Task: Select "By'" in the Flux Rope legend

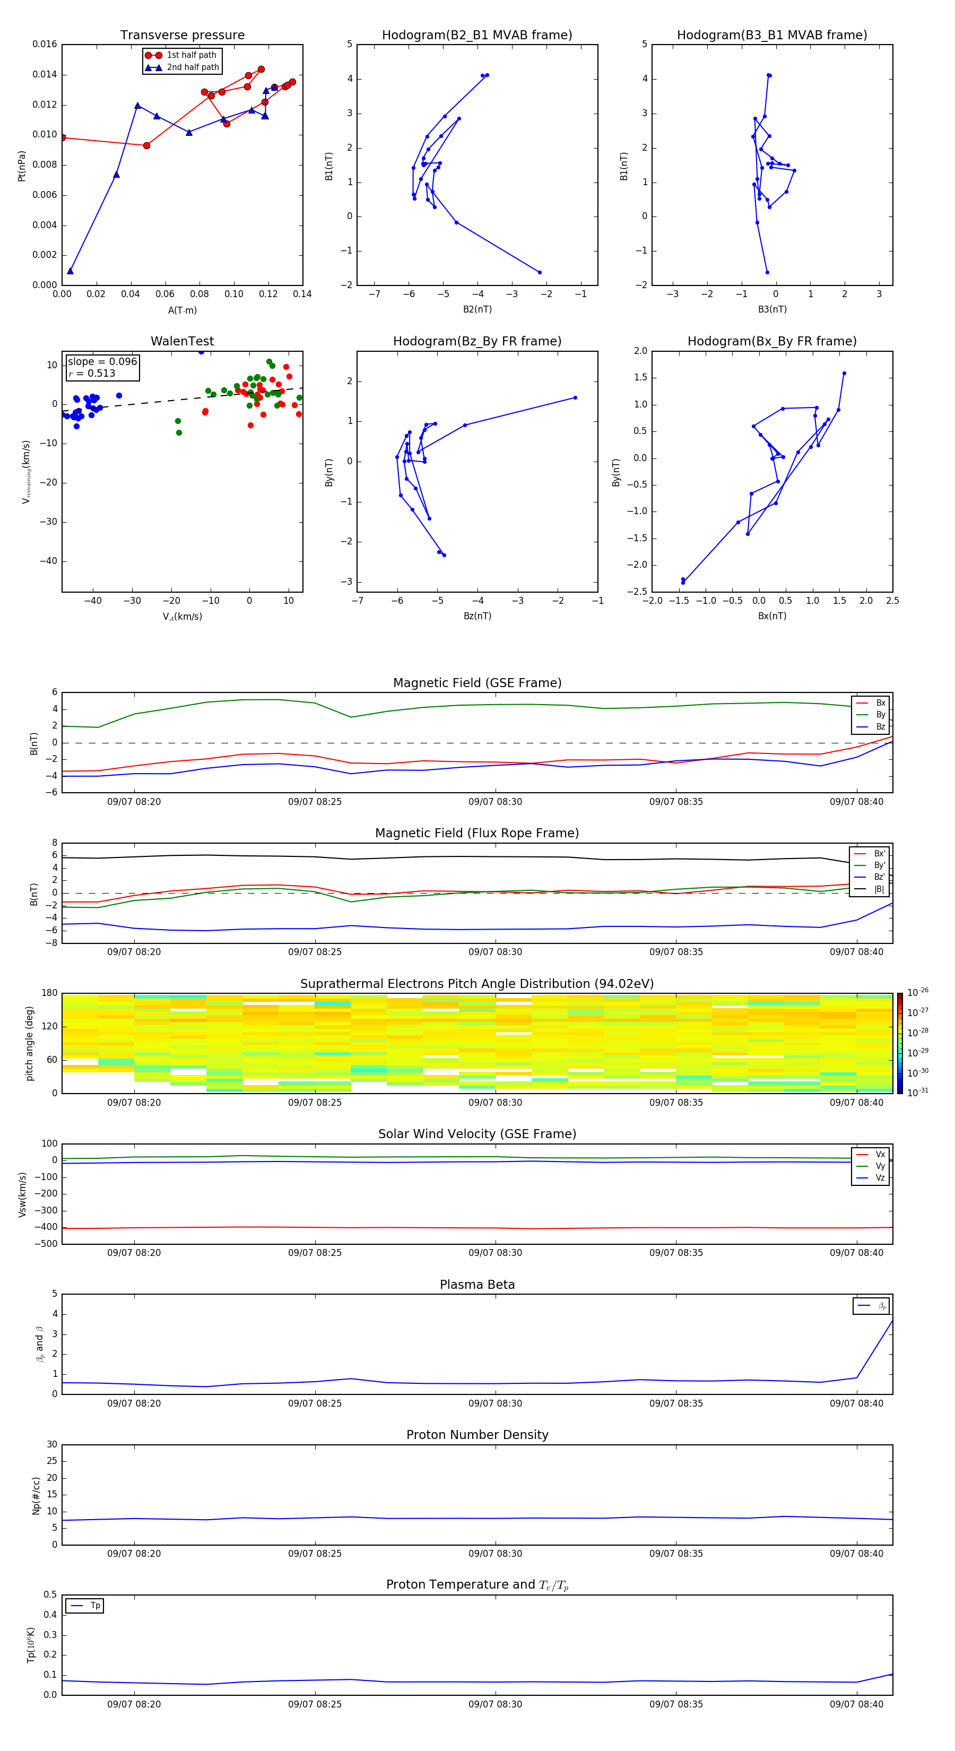Action: pos(870,865)
